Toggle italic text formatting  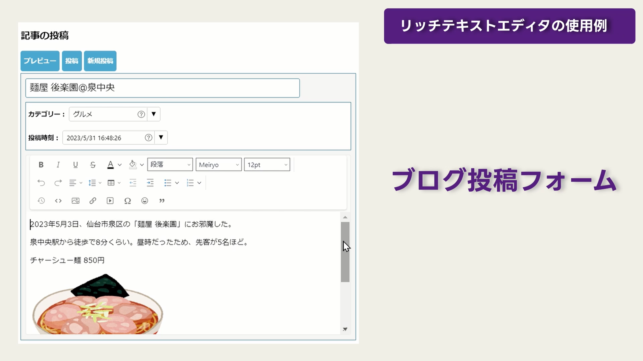click(x=58, y=165)
